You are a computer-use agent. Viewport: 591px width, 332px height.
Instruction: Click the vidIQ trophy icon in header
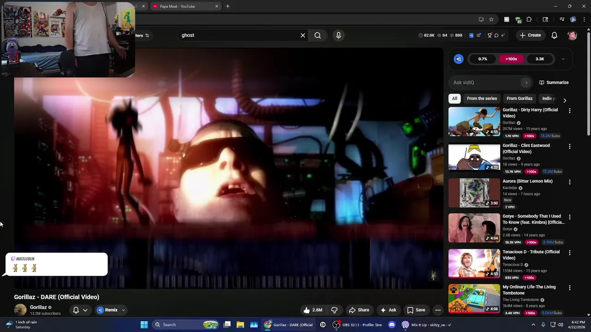pos(489,35)
